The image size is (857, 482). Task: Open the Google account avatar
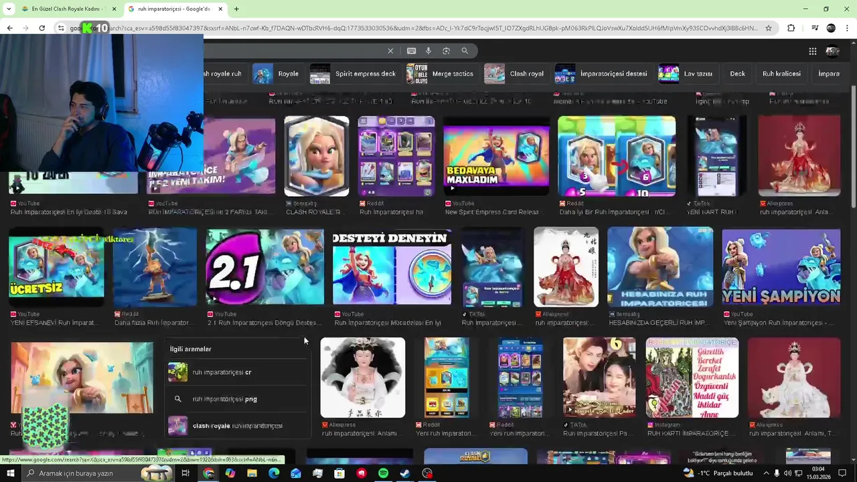[832, 51]
